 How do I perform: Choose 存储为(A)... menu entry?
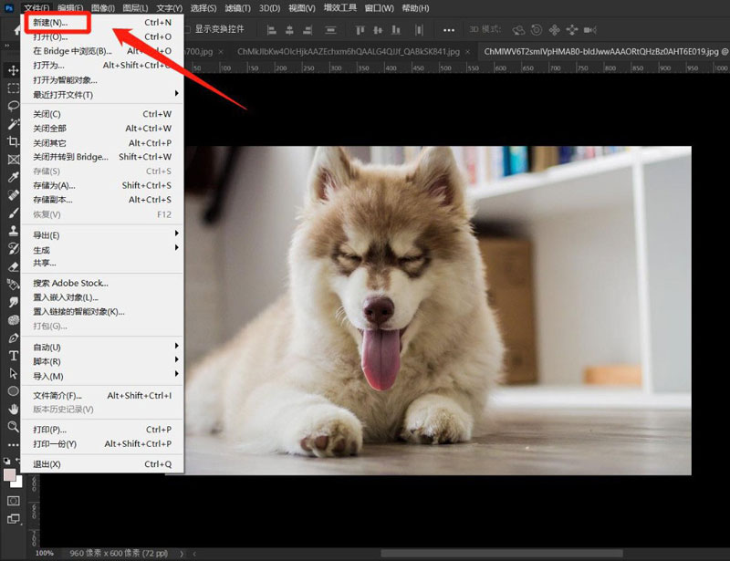point(55,185)
